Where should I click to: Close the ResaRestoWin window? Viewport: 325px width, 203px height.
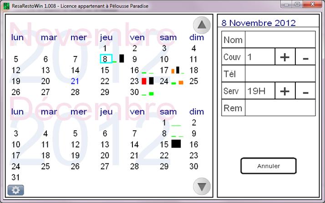[313, 4]
